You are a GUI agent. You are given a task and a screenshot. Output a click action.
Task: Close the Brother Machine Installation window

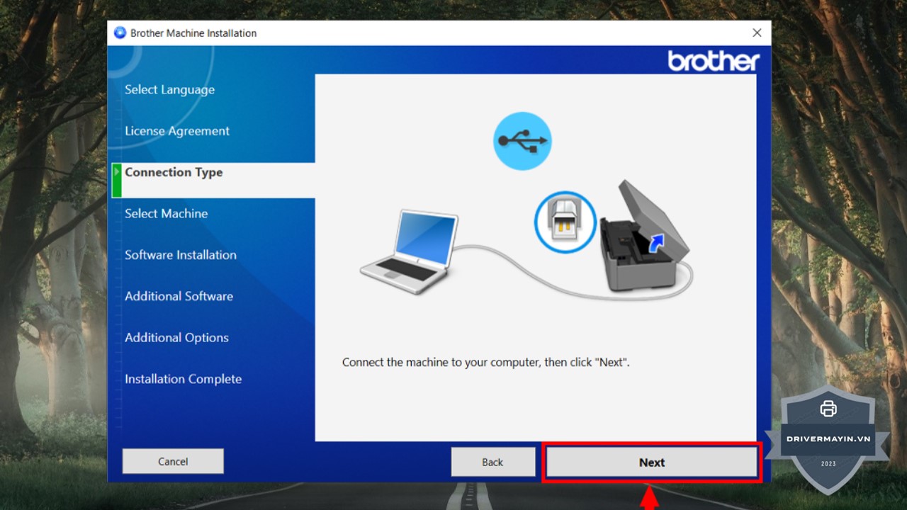point(757,33)
